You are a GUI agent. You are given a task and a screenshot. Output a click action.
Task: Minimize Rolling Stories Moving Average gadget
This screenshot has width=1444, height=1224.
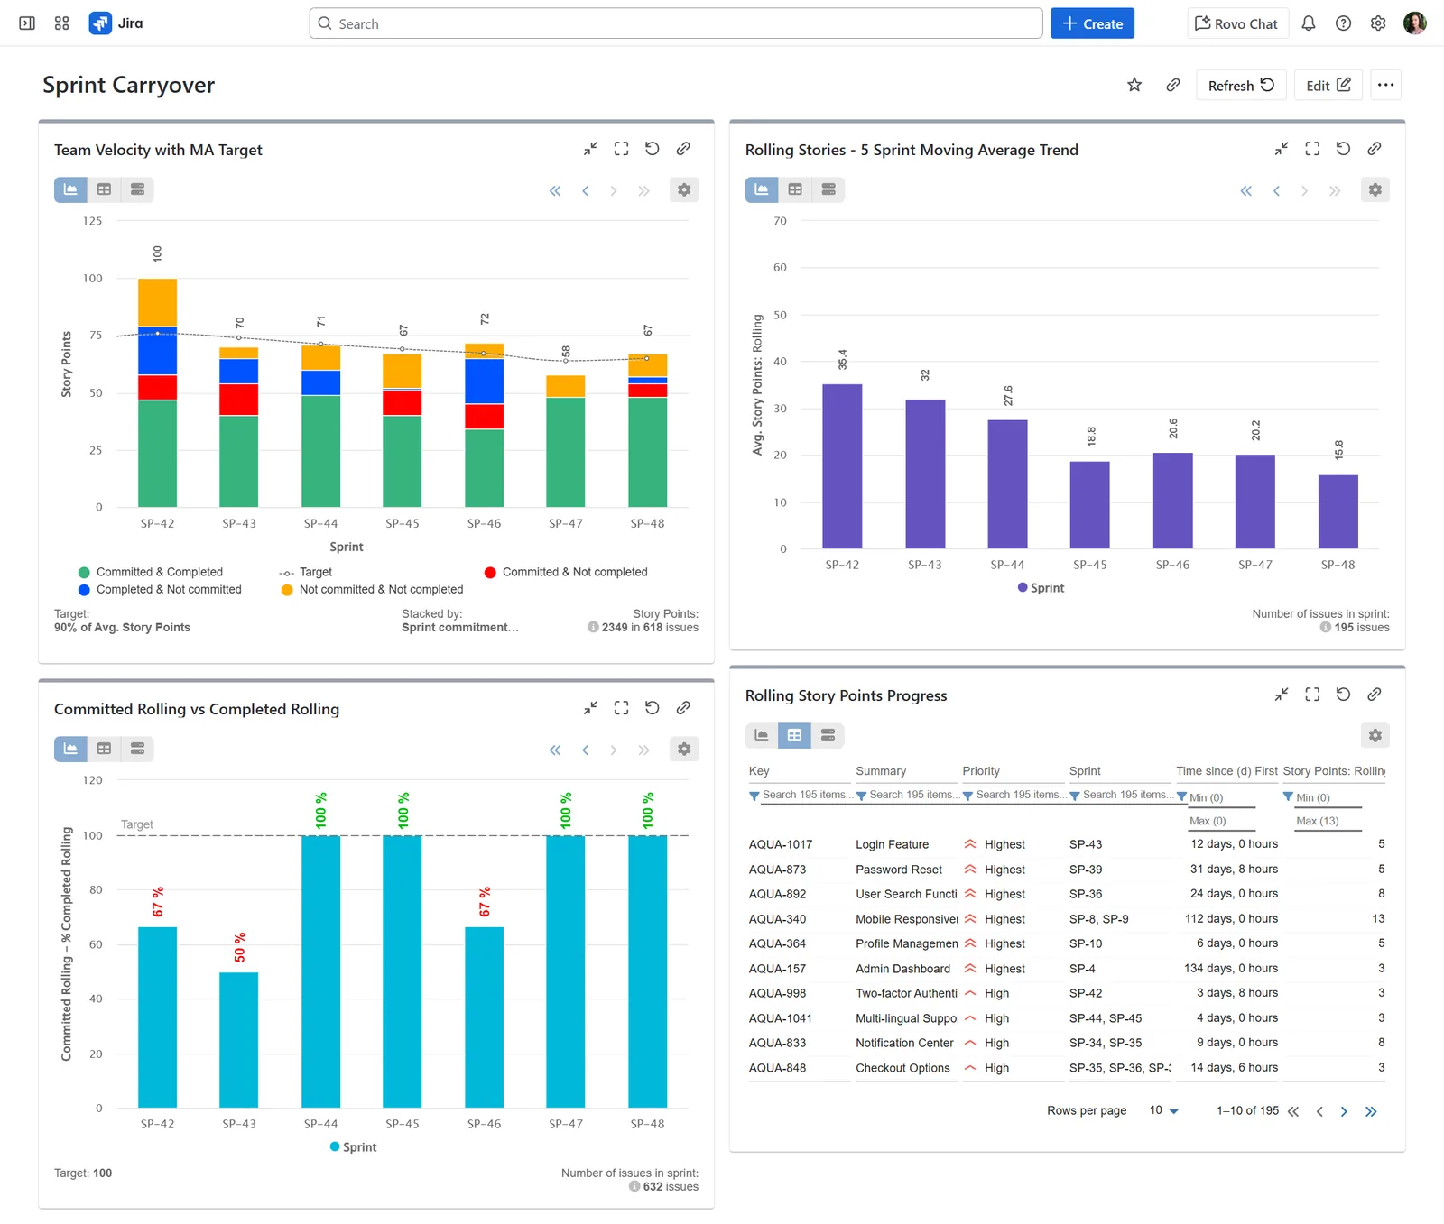coord(1282,149)
